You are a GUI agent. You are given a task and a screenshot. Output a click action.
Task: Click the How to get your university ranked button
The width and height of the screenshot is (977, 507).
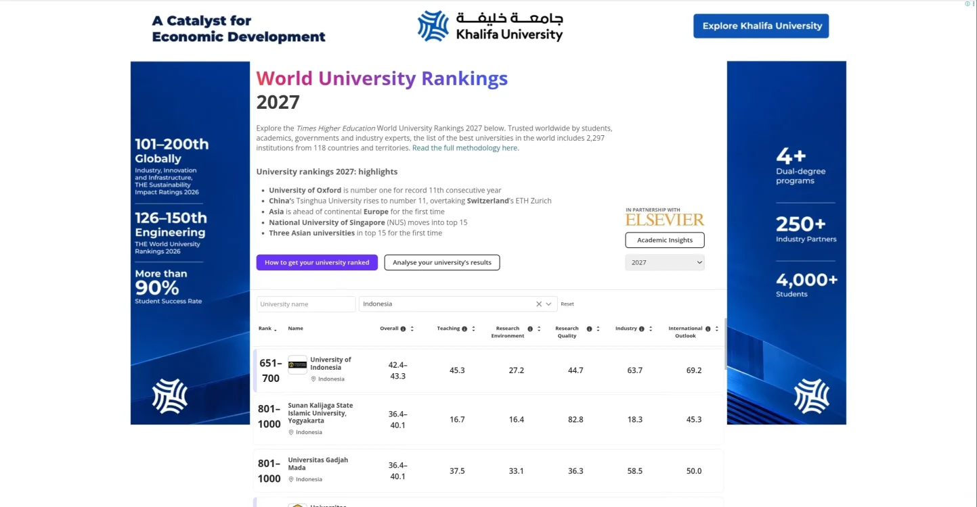(x=317, y=262)
